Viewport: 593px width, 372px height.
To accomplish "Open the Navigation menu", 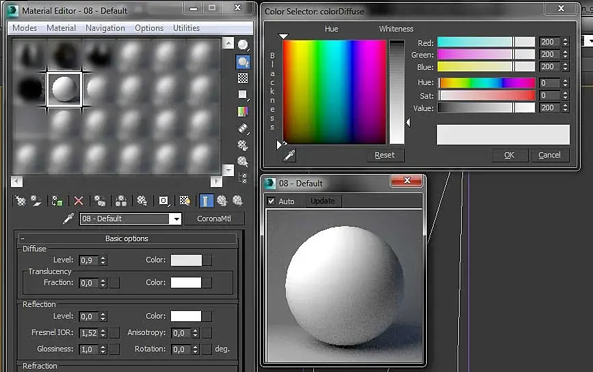I will 105,28.
